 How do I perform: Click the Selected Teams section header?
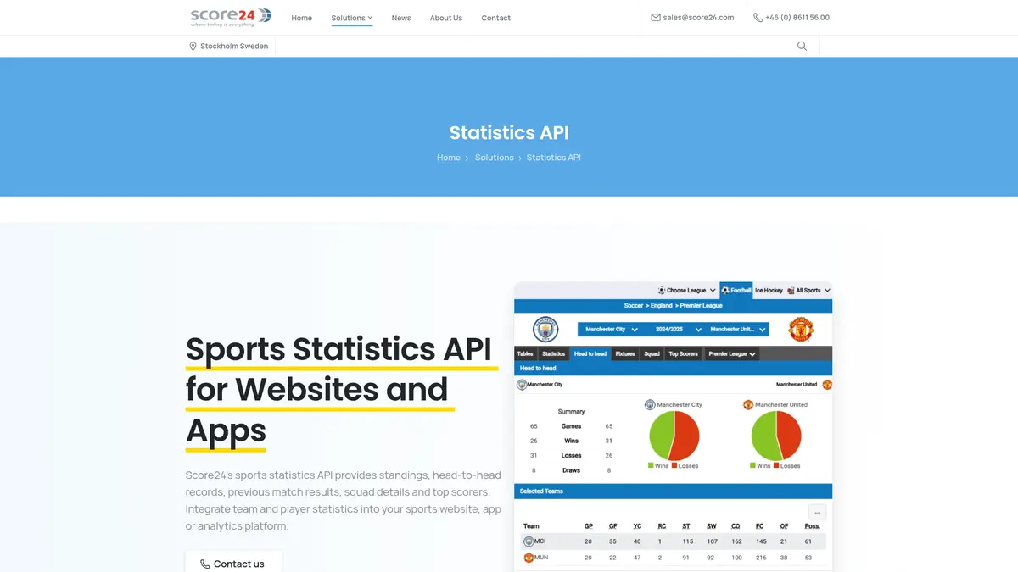[x=674, y=491]
